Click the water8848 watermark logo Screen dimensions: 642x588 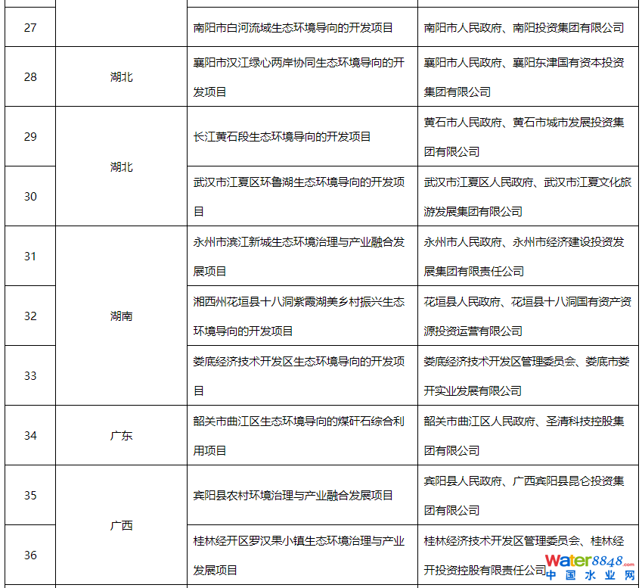click(590, 568)
